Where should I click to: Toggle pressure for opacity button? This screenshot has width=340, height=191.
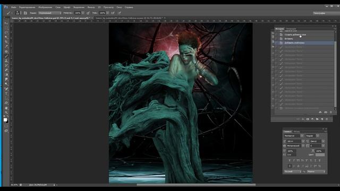(x=88, y=13)
